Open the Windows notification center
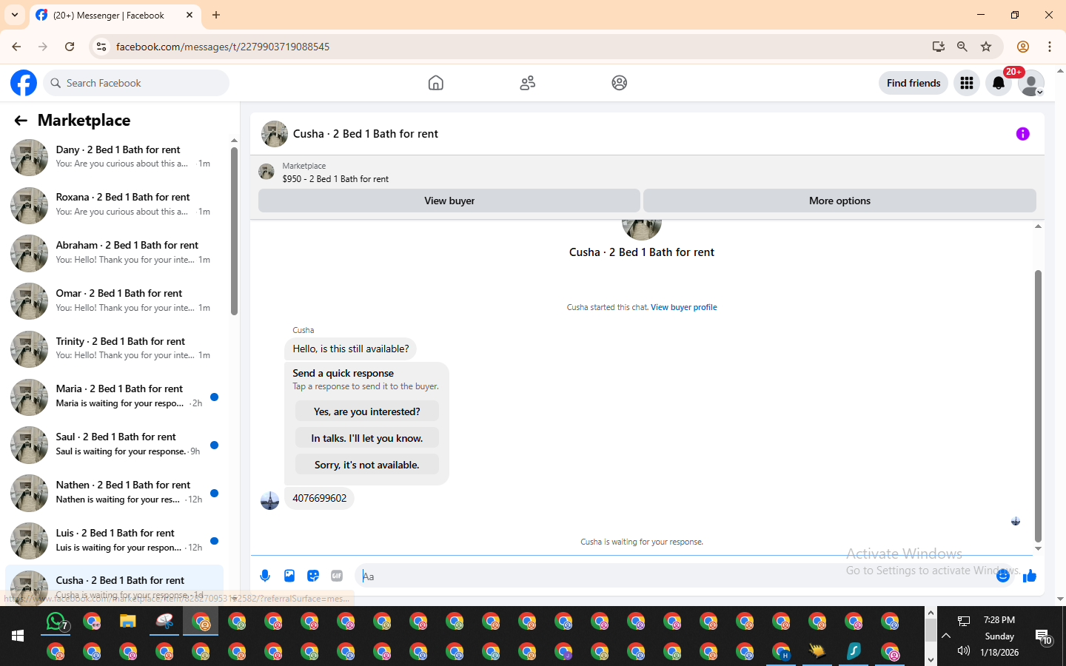The image size is (1066, 666). pos(1044,636)
